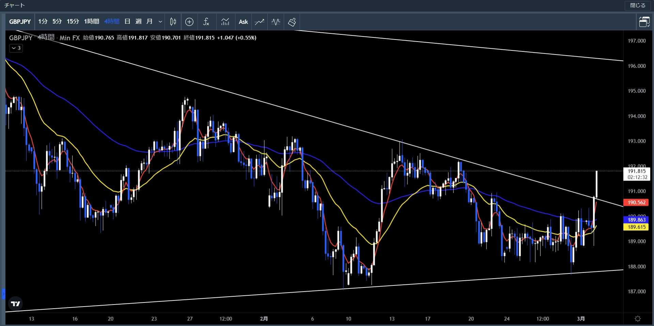
Task: Click the 195.000 price axis label
Action: click(x=637, y=91)
